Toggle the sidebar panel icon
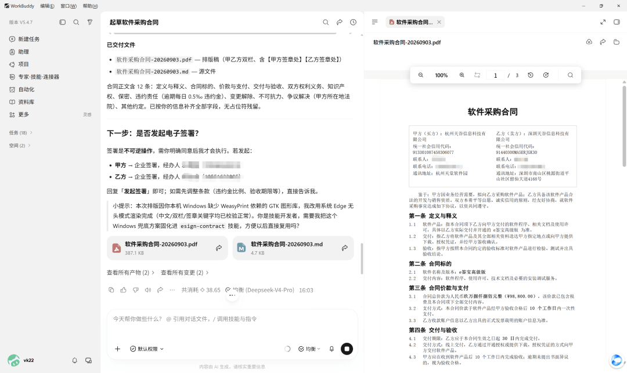627x373 pixels. point(62,23)
